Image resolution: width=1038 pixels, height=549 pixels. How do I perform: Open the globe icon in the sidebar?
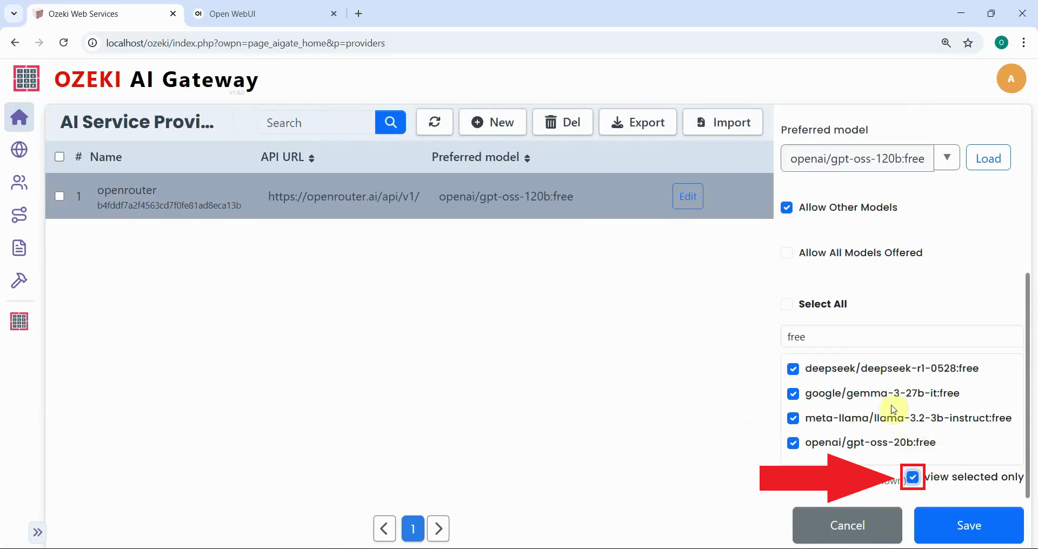(x=19, y=150)
